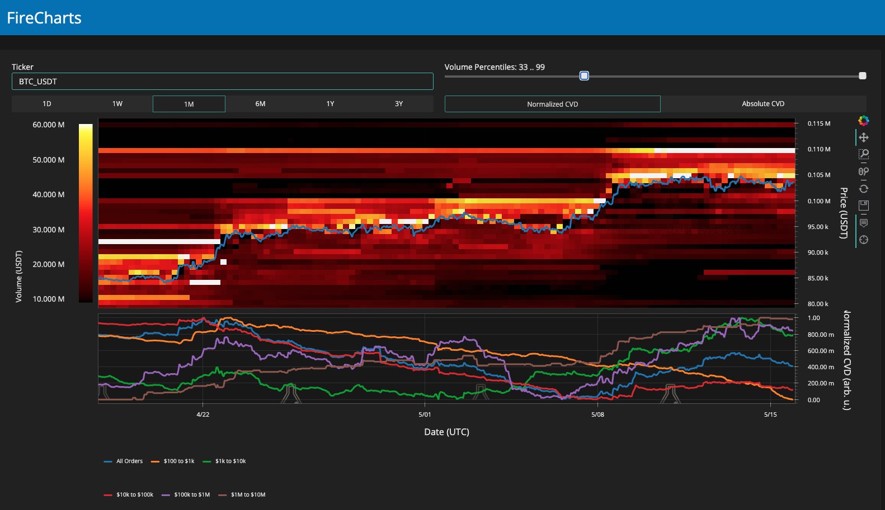Activate the Pan tool
The width and height of the screenshot is (885, 510).
(864, 137)
